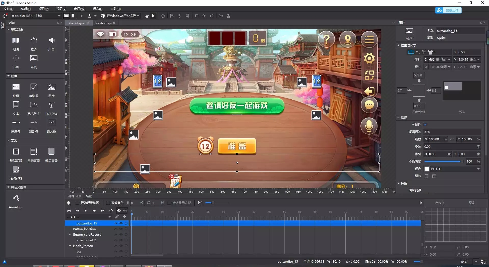Hide the Button_location layer eye

point(121,229)
